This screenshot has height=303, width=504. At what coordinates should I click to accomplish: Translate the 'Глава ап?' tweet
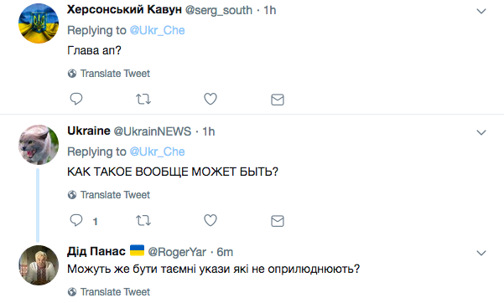click(x=109, y=74)
